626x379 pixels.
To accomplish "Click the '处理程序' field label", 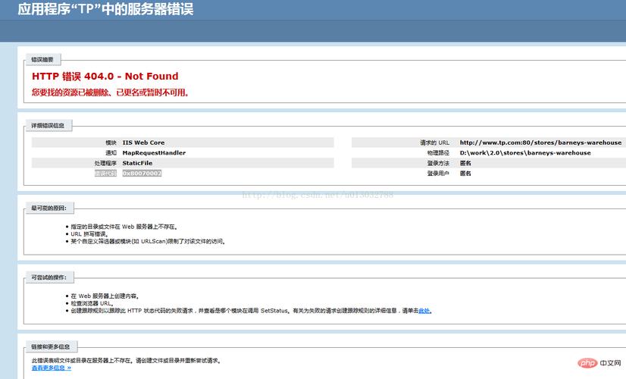I will [x=105, y=163].
